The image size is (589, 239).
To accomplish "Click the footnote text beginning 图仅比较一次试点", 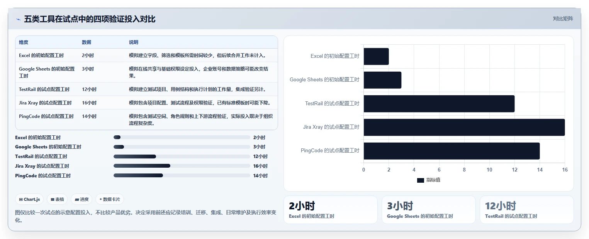I will tap(146, 216).
